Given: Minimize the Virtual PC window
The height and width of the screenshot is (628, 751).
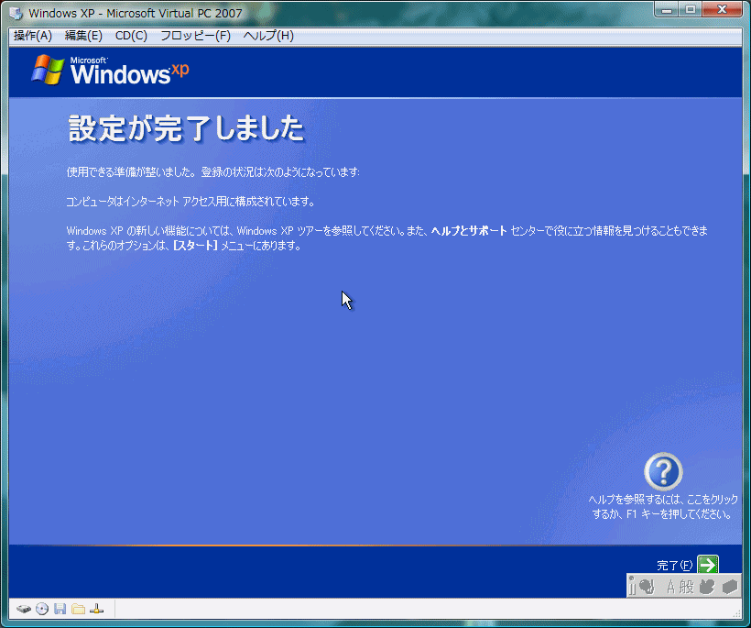Looking at the screenshot, I should [x=668, y=9].
